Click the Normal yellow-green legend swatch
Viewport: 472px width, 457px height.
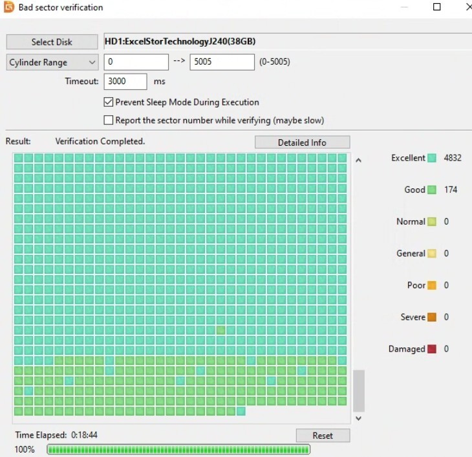(432, 221)
